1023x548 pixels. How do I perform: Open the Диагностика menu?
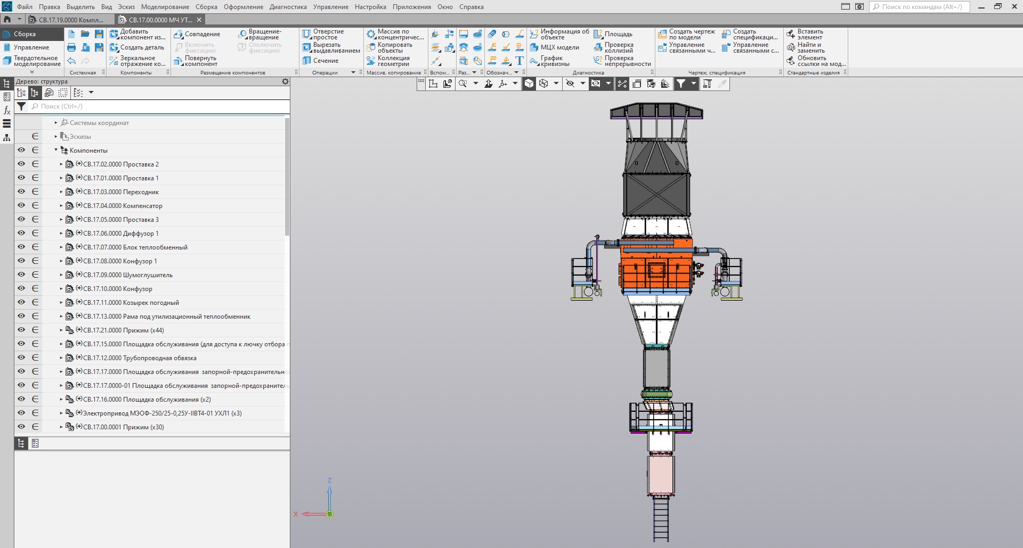pyautogui.click(x=288, y=7)
